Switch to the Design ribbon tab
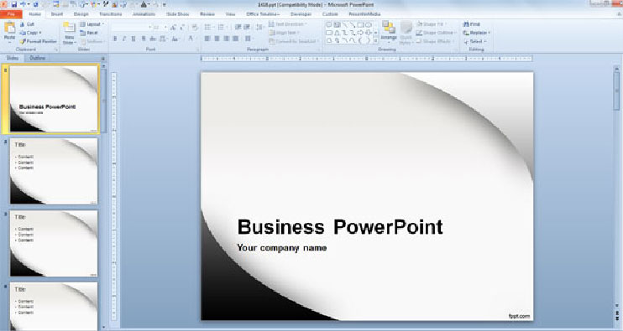 click(x=81, y=14)
